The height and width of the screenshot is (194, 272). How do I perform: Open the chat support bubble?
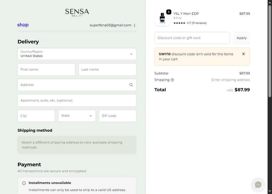pyautogui.click(x=258, y=185)
